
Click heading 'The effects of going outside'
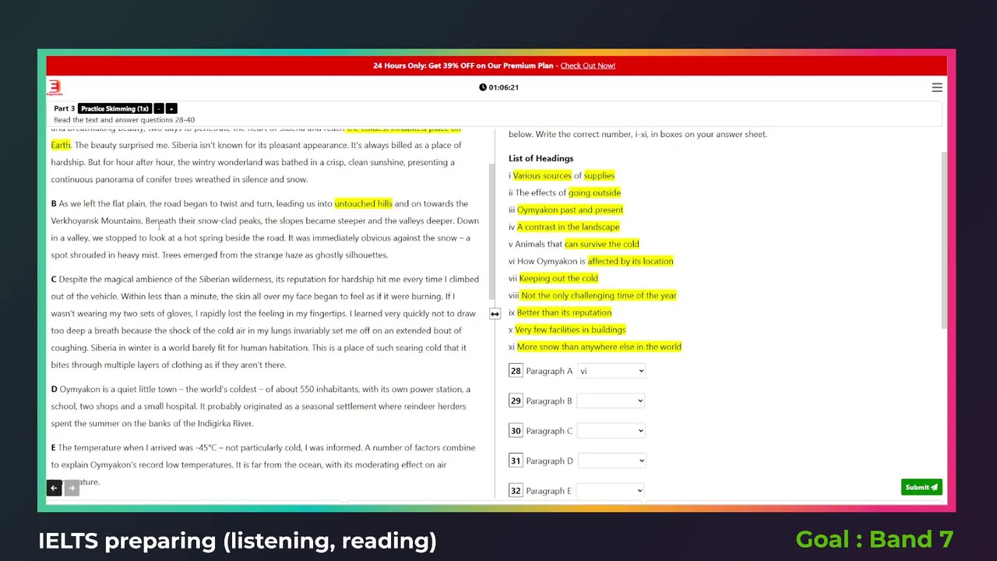pos(568,192)
